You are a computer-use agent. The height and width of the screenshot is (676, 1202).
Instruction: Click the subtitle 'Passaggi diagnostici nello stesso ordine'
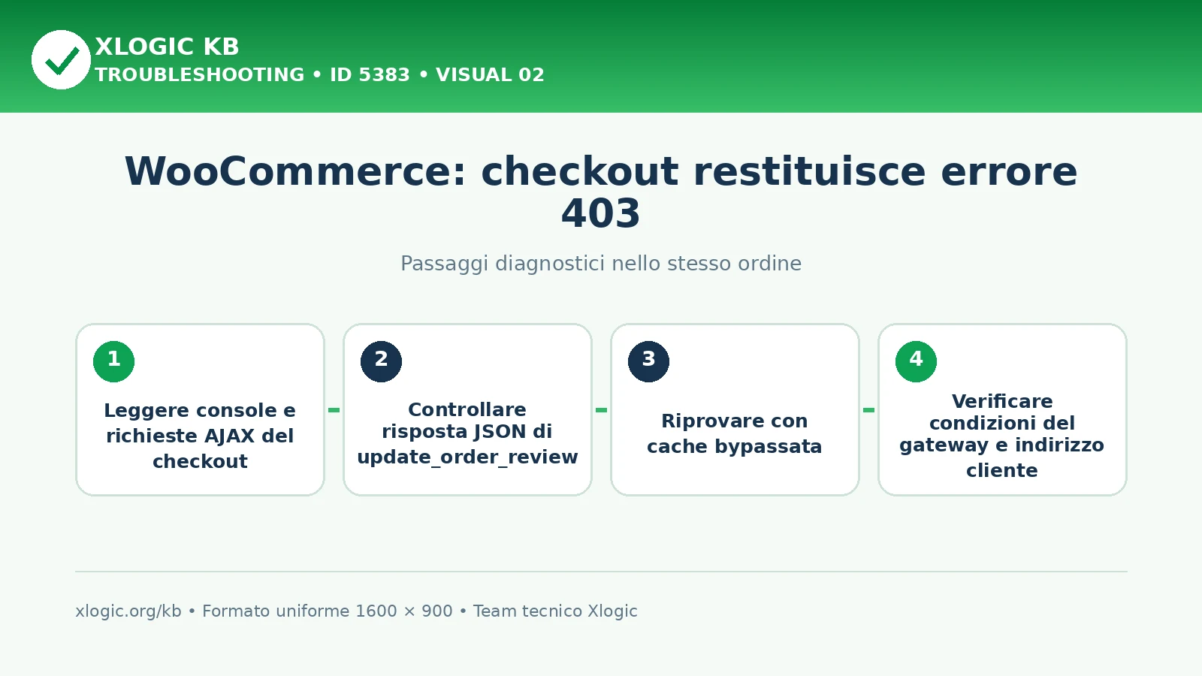tap(601, 264)
